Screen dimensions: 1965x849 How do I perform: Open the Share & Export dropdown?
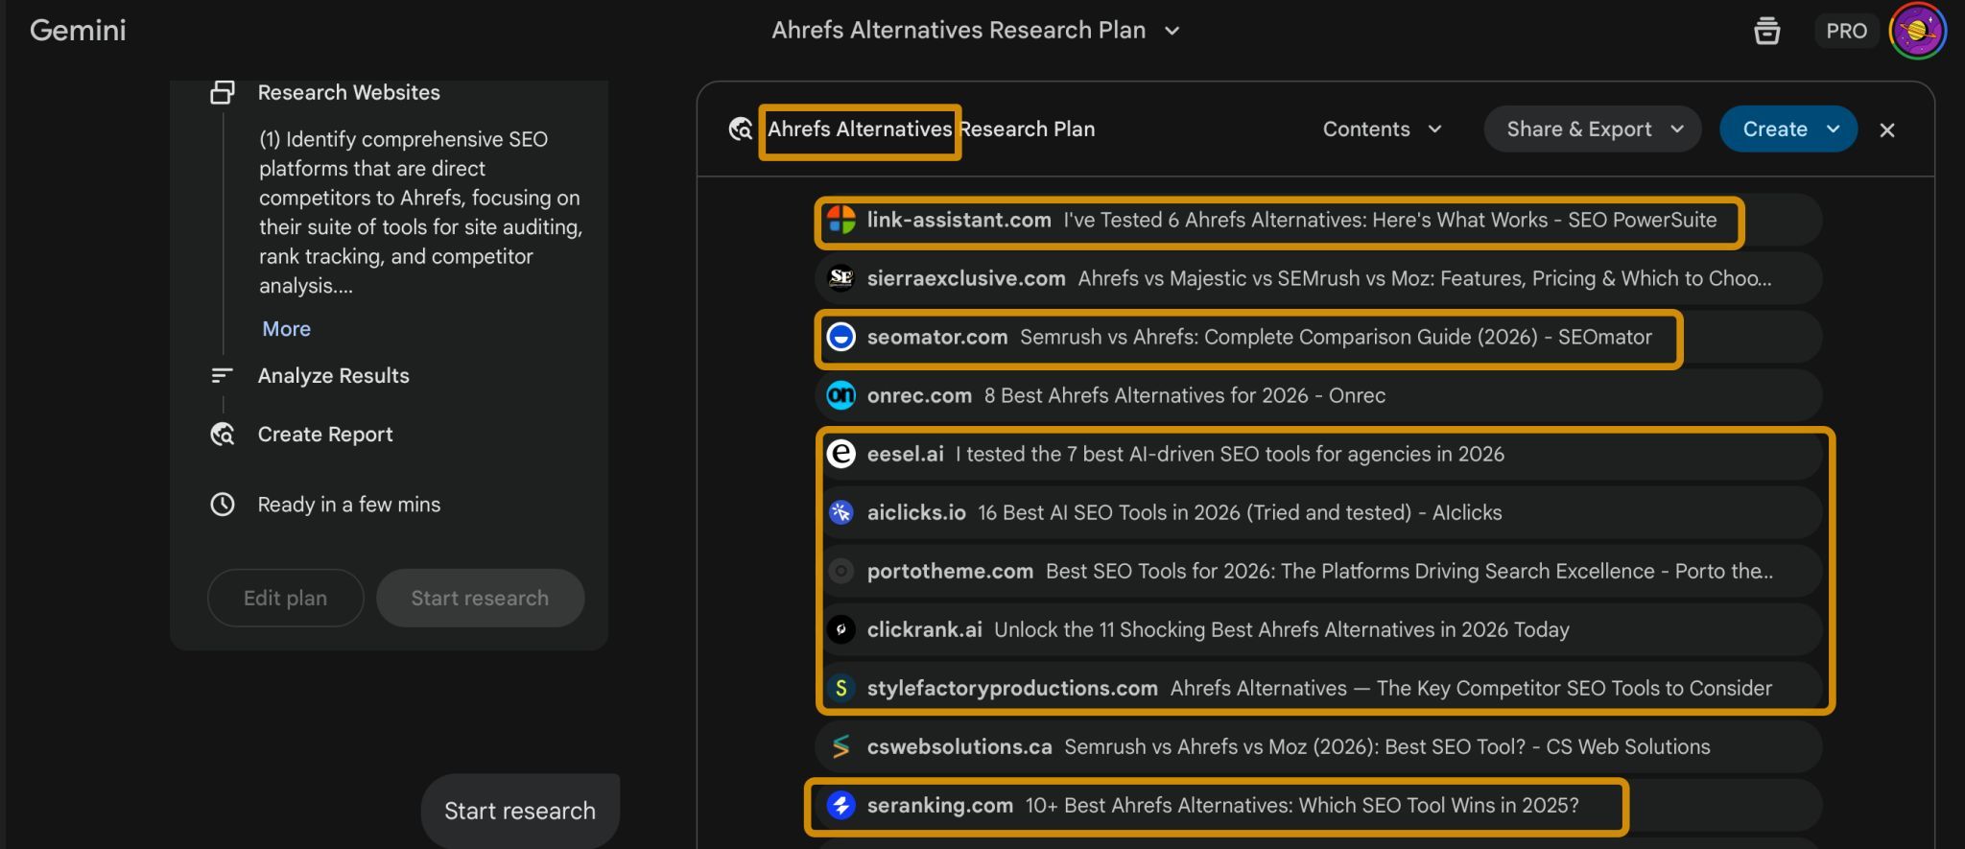tap(1592, 130)
